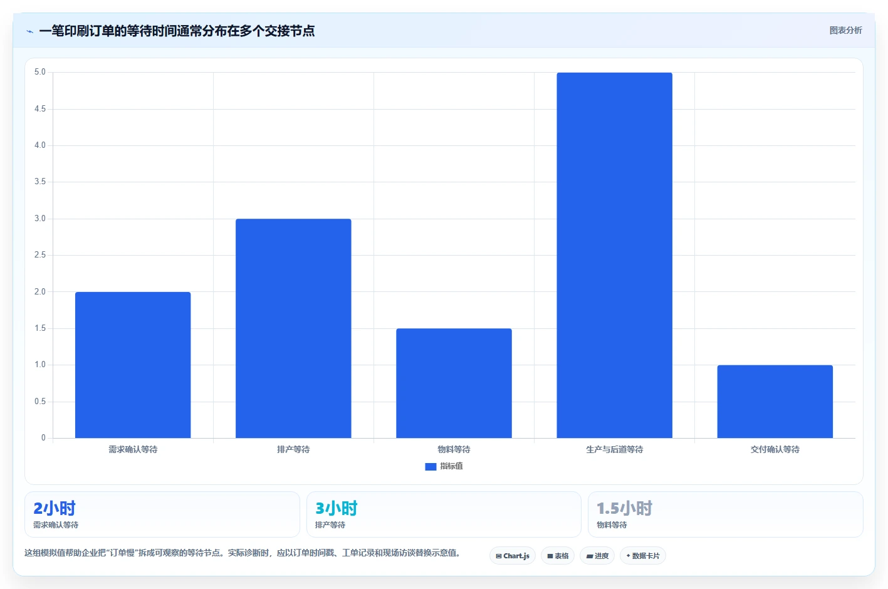This screenshot has width=888, height=589.
Task: Click the 2小时 data card value
Action: 55,508
